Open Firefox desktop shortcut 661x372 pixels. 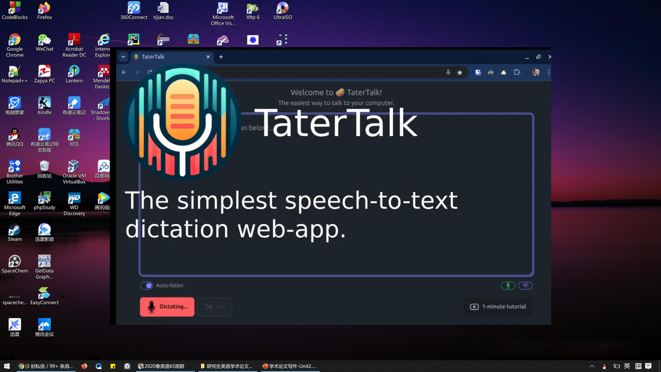point(45,11)
